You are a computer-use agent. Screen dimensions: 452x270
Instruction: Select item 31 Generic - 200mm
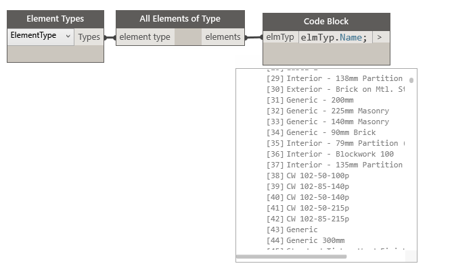pyautogui.click(x=310, y=100)
